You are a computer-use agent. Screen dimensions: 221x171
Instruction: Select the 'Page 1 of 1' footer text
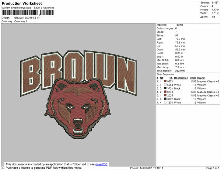tap(213, 168)
